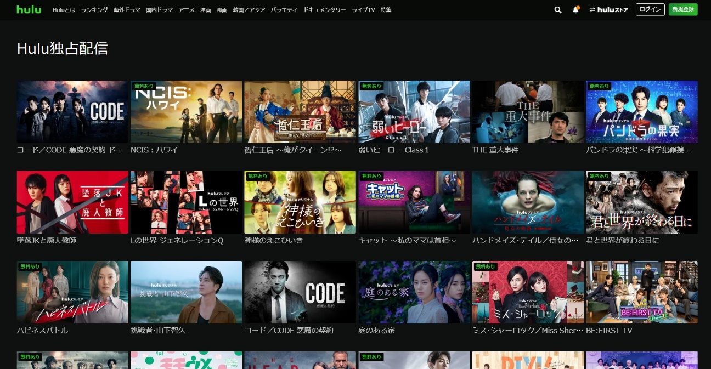This screenshot has height=369, width=711.
Task: Open 国内ドラマ menu item
Action: click(x=159, y=10)
